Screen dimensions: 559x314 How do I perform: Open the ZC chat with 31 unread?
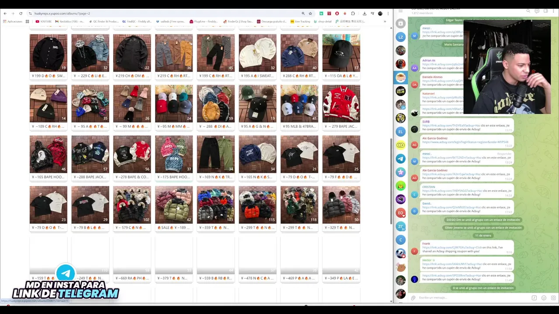tap(400, 226)
